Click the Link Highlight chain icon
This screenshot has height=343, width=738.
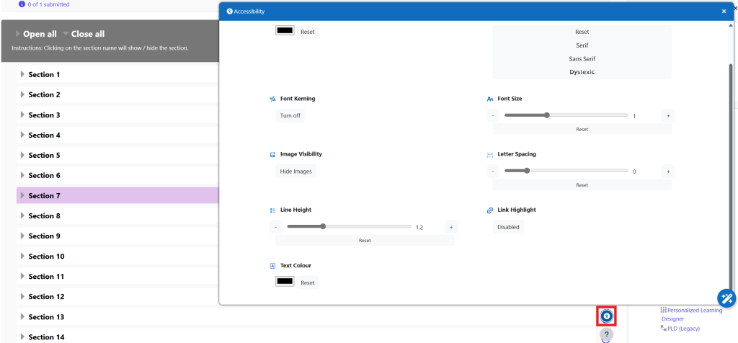click(490, 210)
